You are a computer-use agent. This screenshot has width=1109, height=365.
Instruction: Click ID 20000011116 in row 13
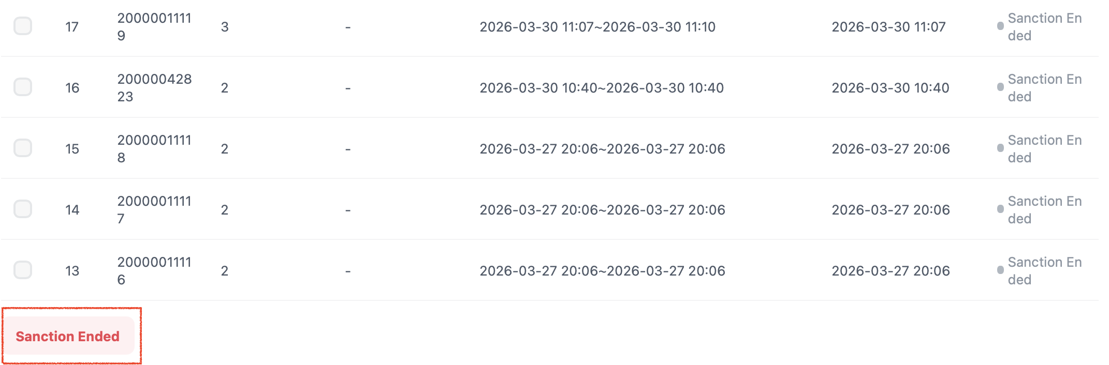tap(154, 271)
